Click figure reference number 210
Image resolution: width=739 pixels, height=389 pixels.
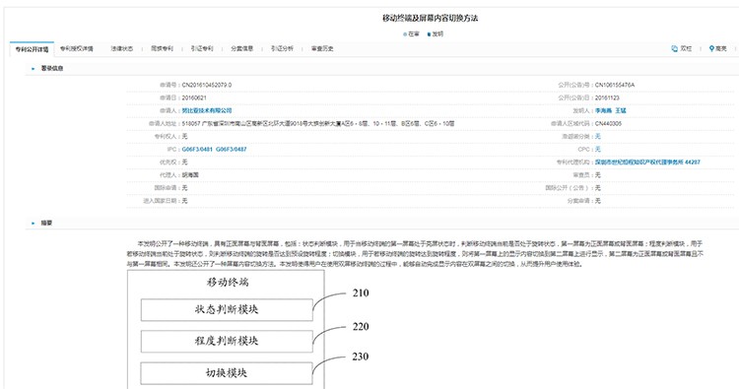[x=361, y=292]
